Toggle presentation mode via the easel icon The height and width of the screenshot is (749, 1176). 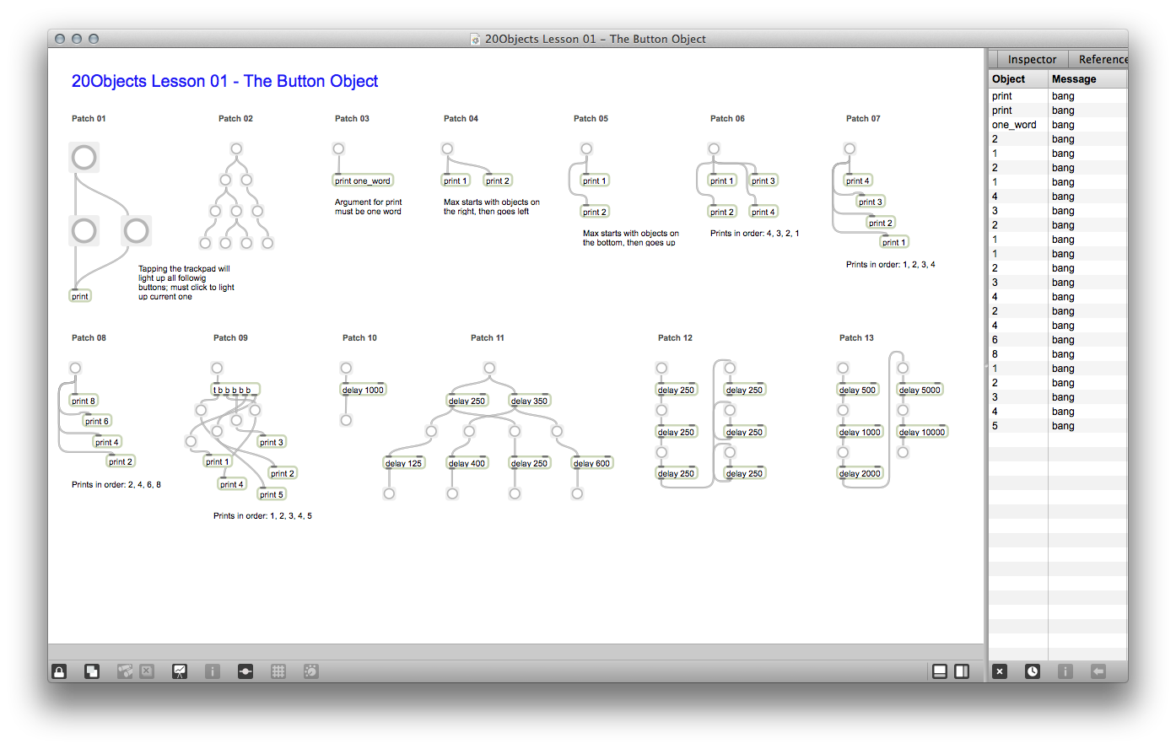pyautogui.click(x=180, y=671)
